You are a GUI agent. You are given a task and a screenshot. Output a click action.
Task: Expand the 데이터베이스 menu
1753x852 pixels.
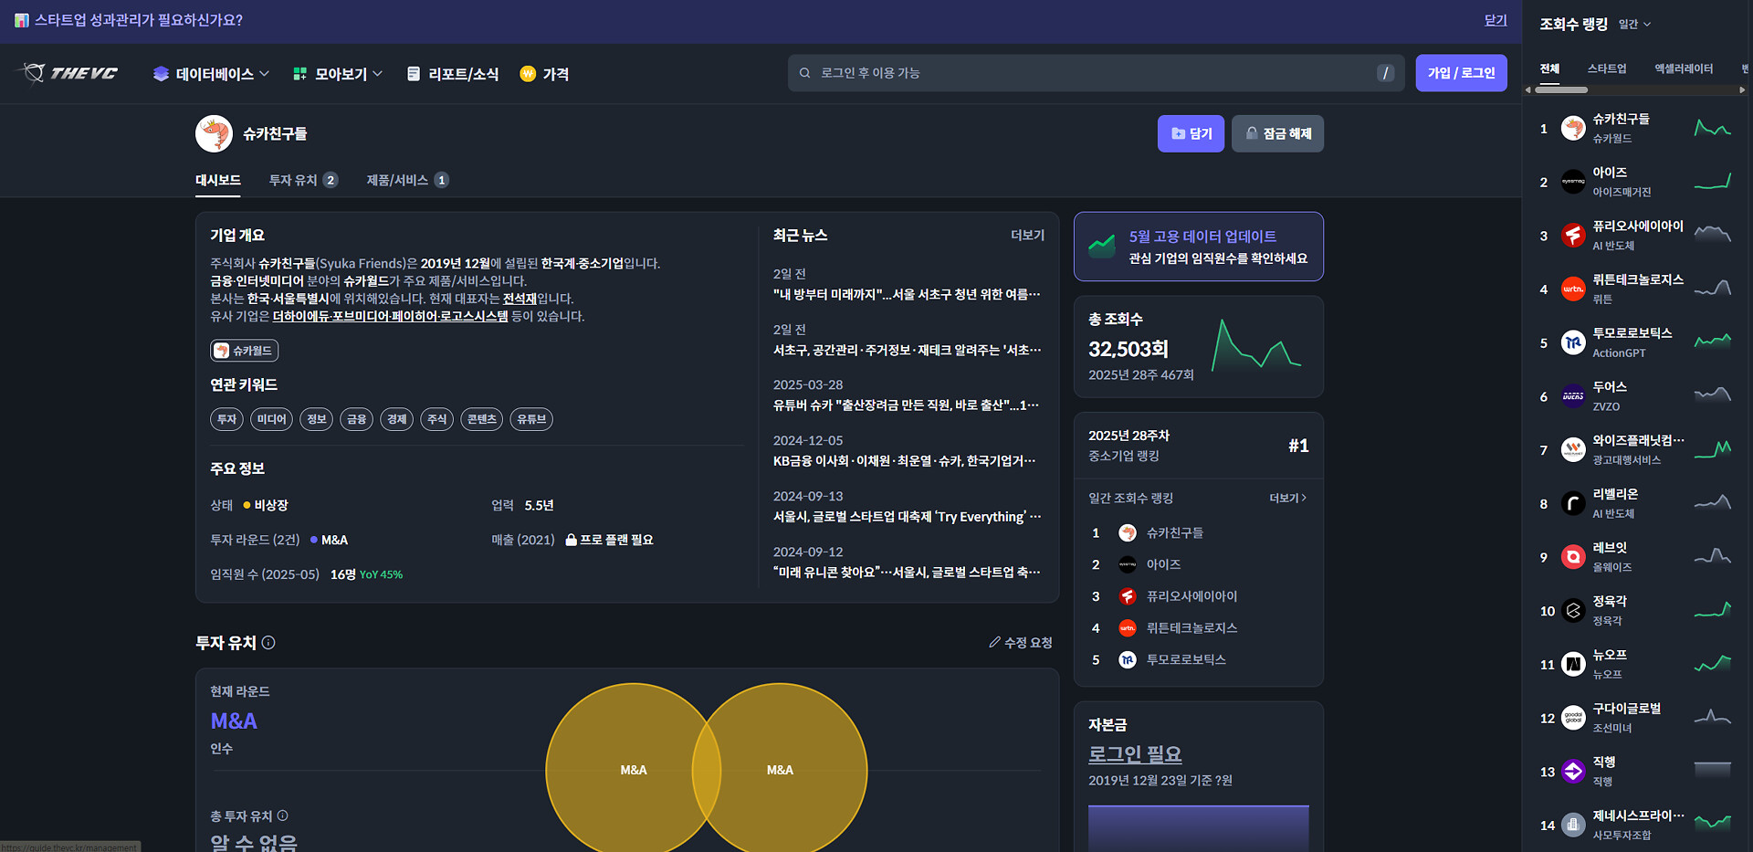click(x=211, y=74)
